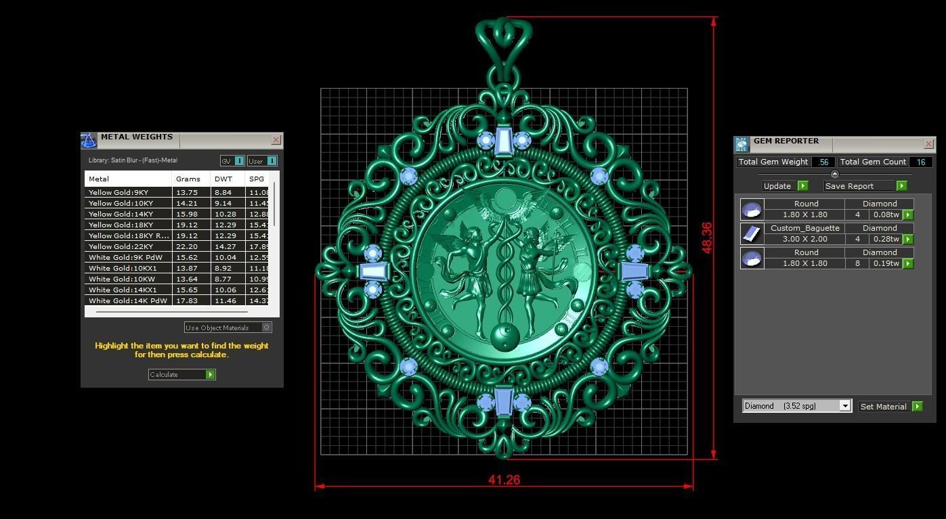Image resolution: width=946 pixels, height=519 pixels.
Task: Select the Yellow Gold:14KY row
Action: [177, 214]
